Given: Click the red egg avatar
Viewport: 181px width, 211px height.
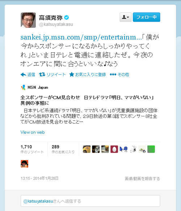Looking at the screenshot, I should tap(114, 149).
